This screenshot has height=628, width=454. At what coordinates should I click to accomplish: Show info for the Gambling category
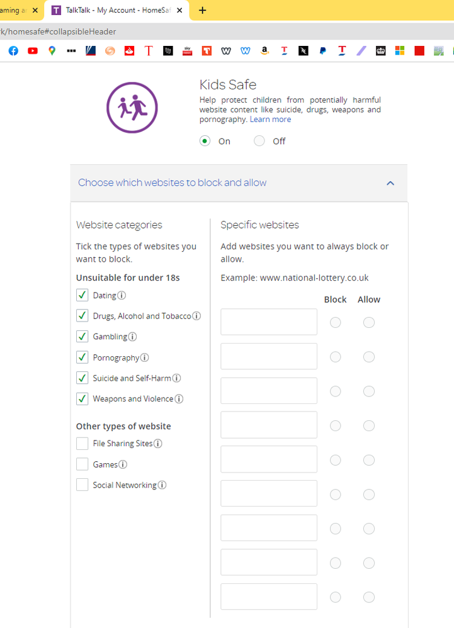(x=133, y=337)
